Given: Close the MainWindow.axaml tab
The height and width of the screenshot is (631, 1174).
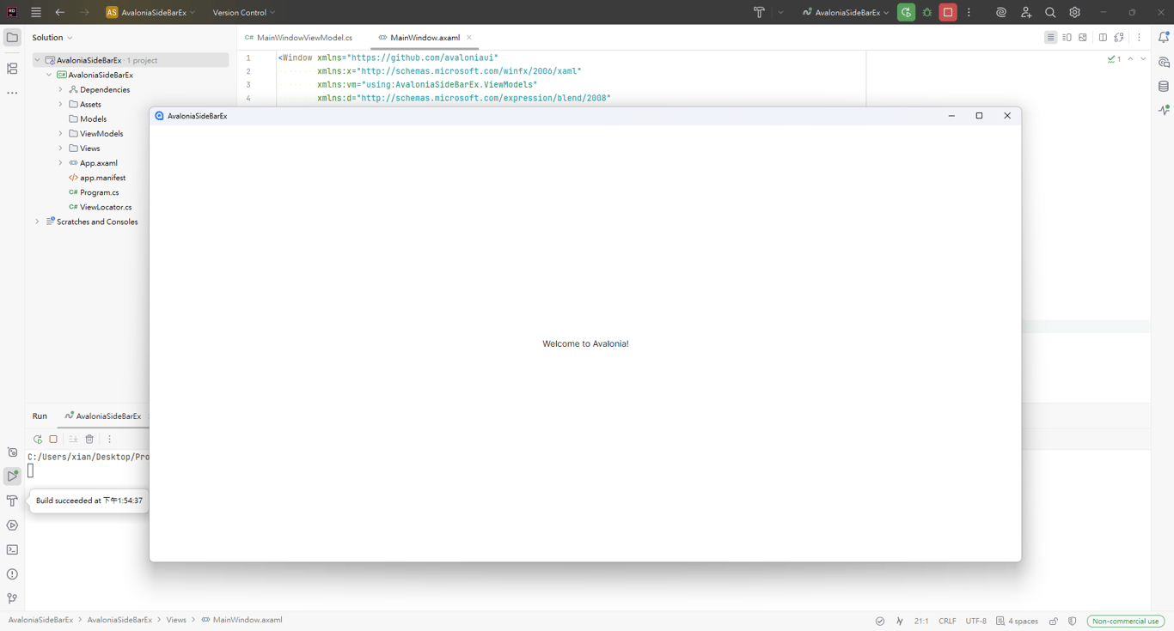Looking at the screenshot, I should pos(469,38).
